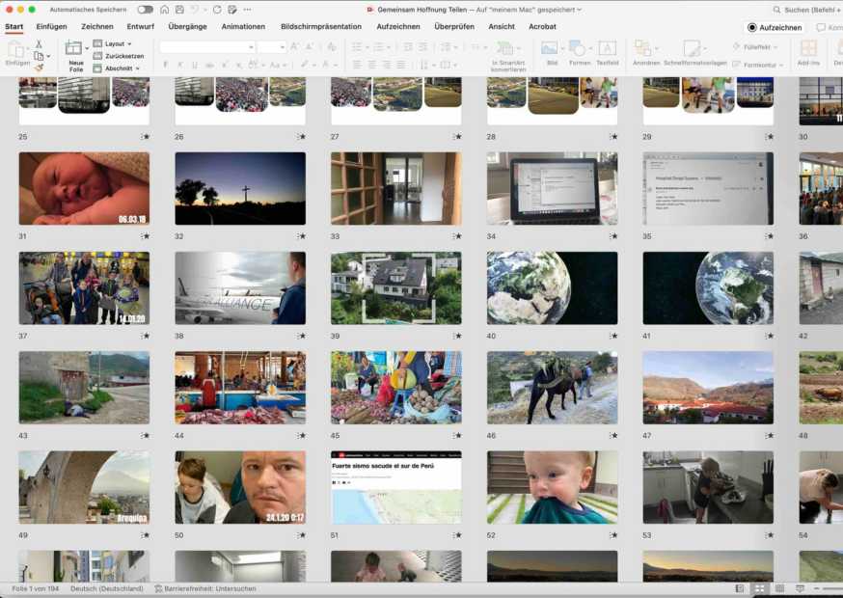
Task: Select slide 31 baby thumbnail
Action: tap(85, 188)
